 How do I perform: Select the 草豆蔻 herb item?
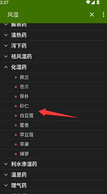click(53, 135)
